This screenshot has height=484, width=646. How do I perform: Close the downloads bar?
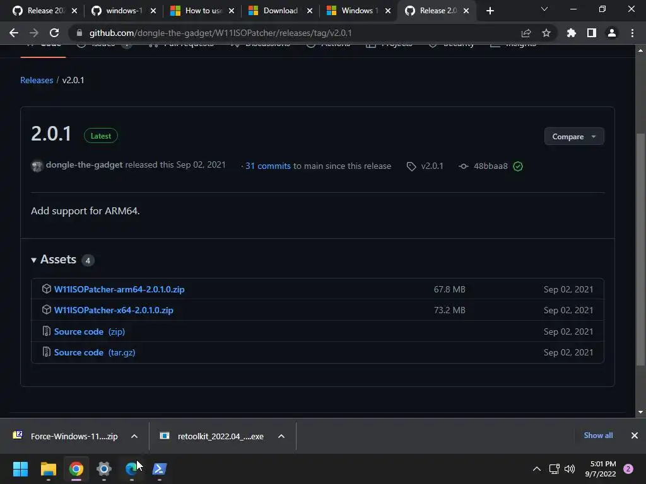coord(635,435)
